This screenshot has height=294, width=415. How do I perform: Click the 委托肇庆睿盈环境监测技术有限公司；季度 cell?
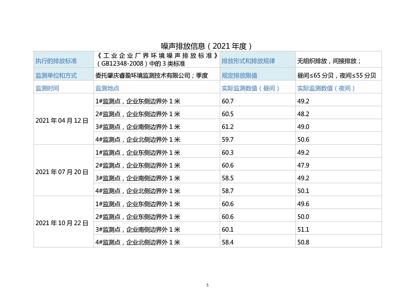pos(157,74)
